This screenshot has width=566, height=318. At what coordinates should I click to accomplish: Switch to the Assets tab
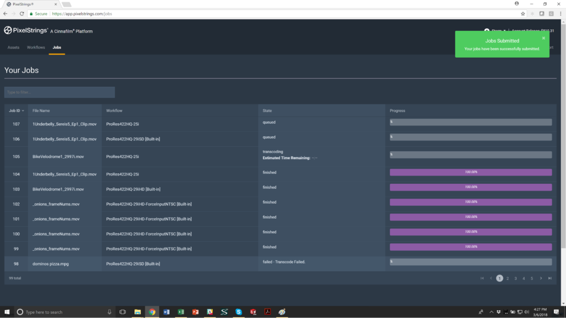tap(13, 47)
